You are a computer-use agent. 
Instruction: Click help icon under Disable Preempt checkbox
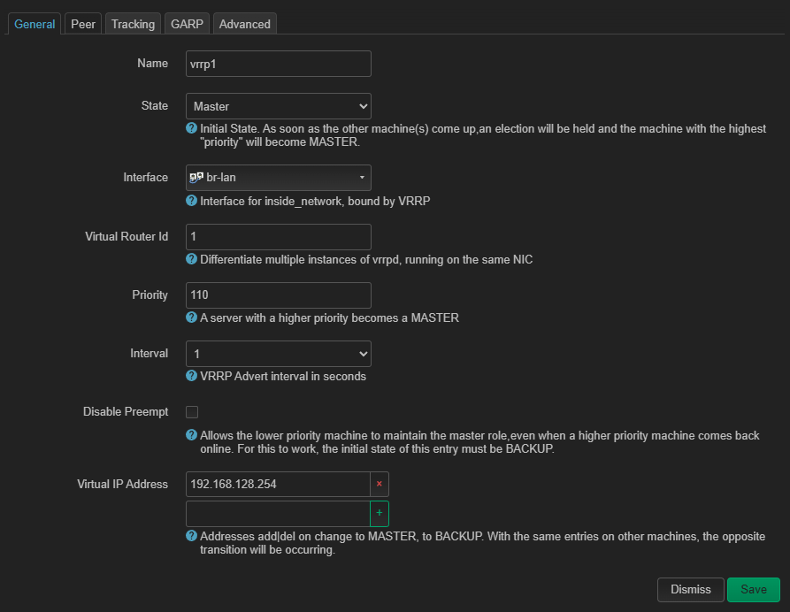[191, 435]
